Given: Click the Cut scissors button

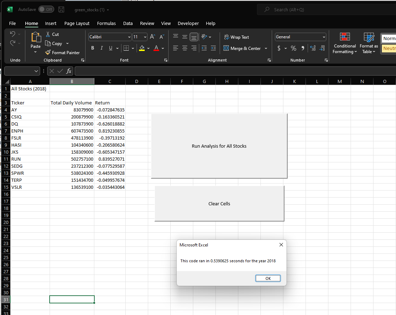Looking at the screenshot, I should click(52, 34).
